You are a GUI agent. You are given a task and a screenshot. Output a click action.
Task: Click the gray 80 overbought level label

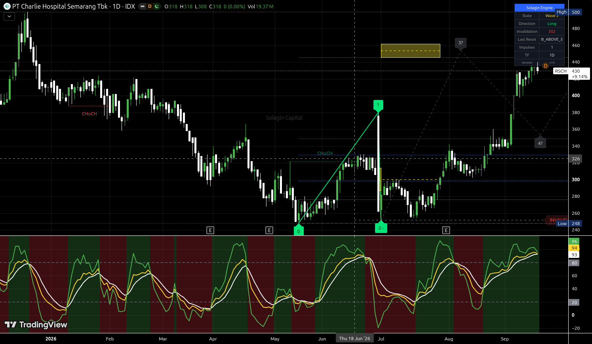click(x=574, y=263)
